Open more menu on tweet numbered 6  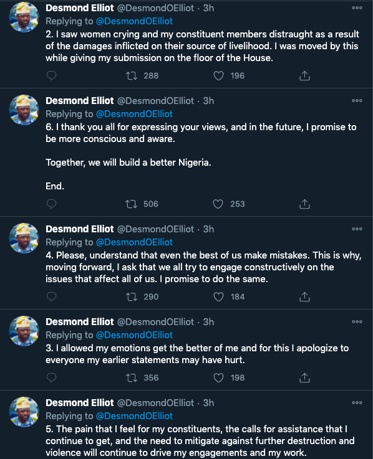[357, 101]
